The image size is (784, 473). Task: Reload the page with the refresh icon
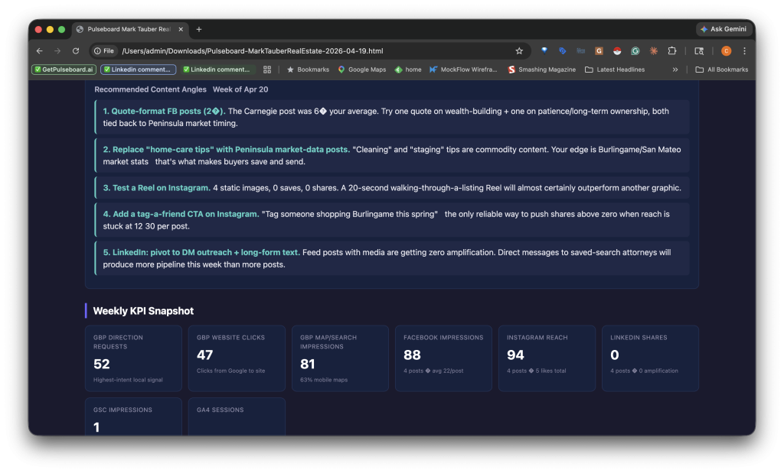point(76,51)
